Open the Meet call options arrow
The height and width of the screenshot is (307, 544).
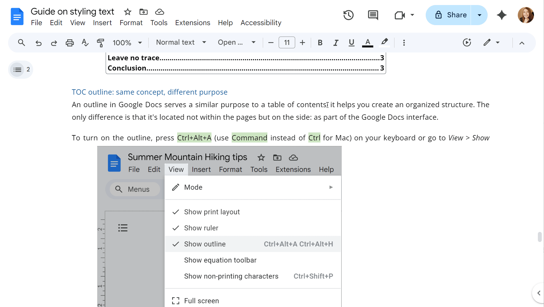(x=412, y=15)
